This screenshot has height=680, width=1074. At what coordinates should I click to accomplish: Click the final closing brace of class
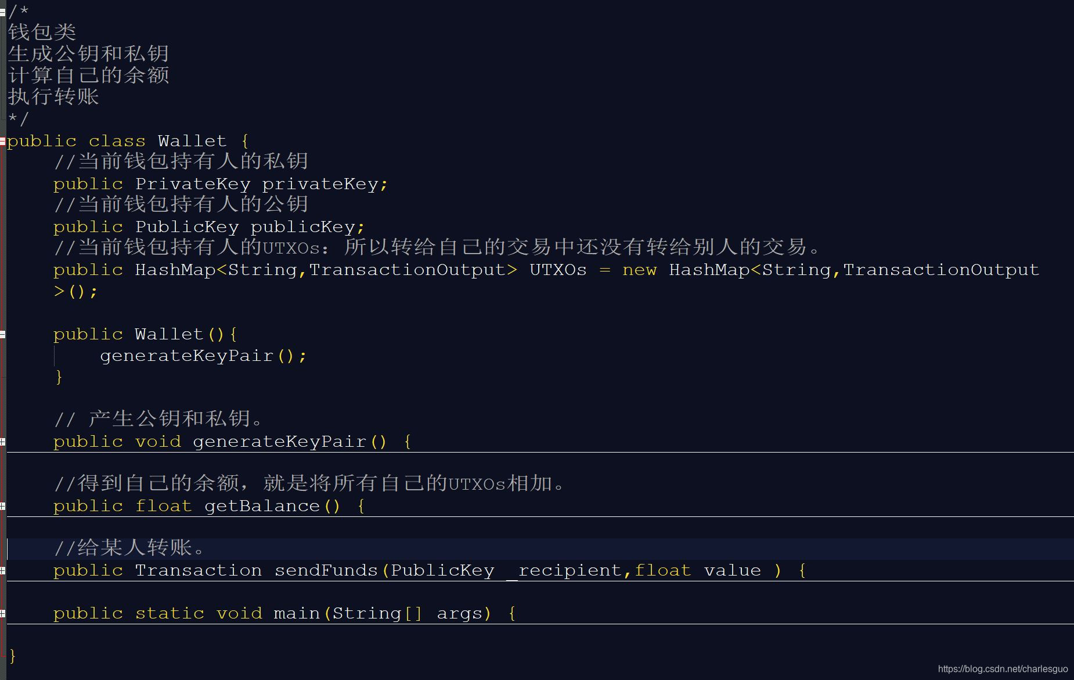click(12, 656)
